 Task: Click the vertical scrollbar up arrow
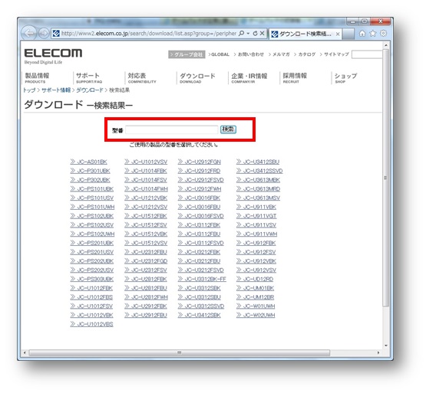[386, 44]
